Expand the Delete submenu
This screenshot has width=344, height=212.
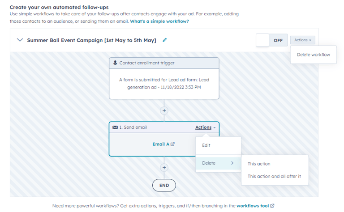point(218,163)
